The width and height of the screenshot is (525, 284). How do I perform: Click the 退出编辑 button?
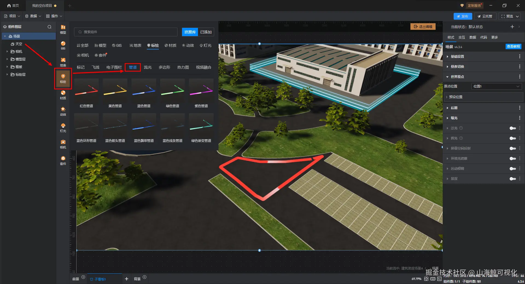tap(423, 27)
